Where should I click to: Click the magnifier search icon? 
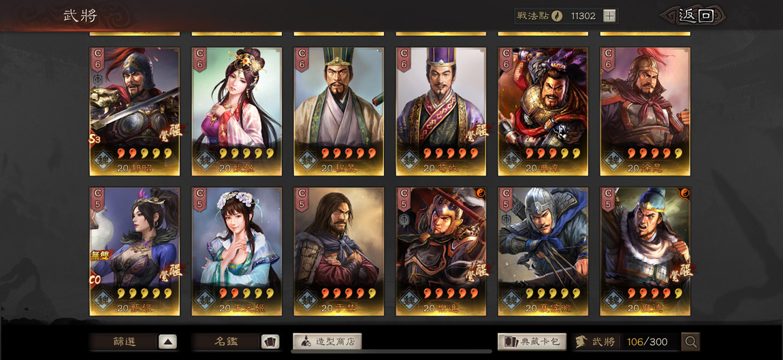coord(690,342)
